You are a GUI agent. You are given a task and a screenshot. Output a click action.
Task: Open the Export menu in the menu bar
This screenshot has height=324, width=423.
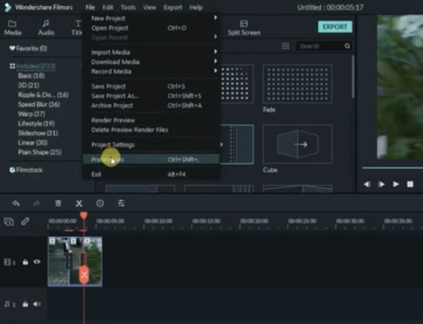click(x=172, y=7)
